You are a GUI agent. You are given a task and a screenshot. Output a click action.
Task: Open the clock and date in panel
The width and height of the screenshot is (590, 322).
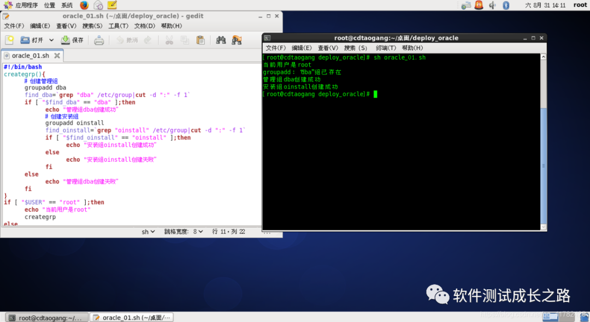coord(545,5)
